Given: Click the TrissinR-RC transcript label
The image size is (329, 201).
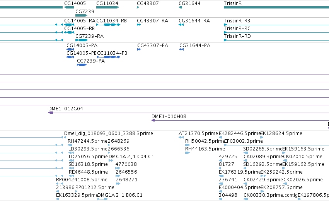Looking at the screenshot, I should [237, 29].
